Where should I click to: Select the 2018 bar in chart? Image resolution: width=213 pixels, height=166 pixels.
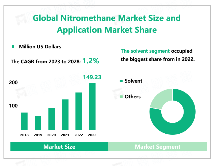24,121
